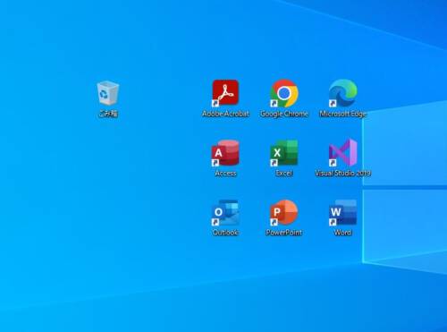This screenshot has height=332, width=447.
Task: Click the Japanese label under Recycle Bin
Action: 108,114
